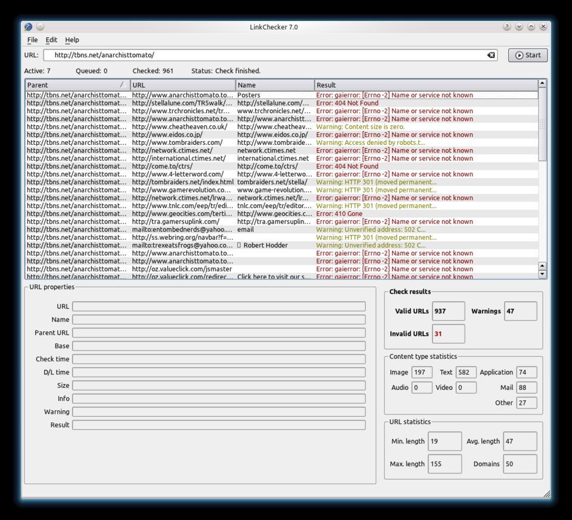
Task: Minimize the LinkChecker window
Action: (x=519, y=27)
